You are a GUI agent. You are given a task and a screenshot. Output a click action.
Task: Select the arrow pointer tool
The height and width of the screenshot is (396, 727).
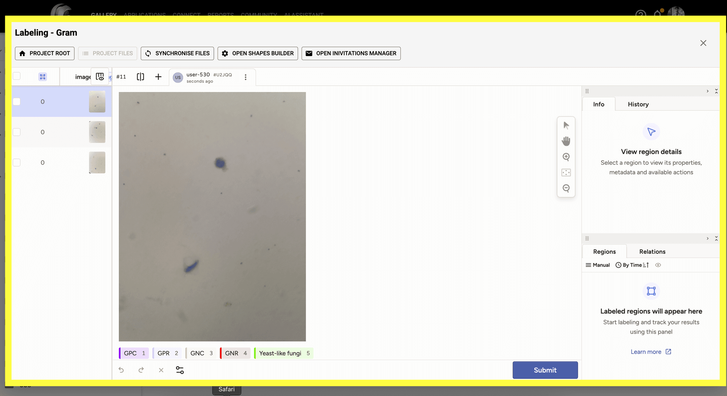[x=566, y=125]
